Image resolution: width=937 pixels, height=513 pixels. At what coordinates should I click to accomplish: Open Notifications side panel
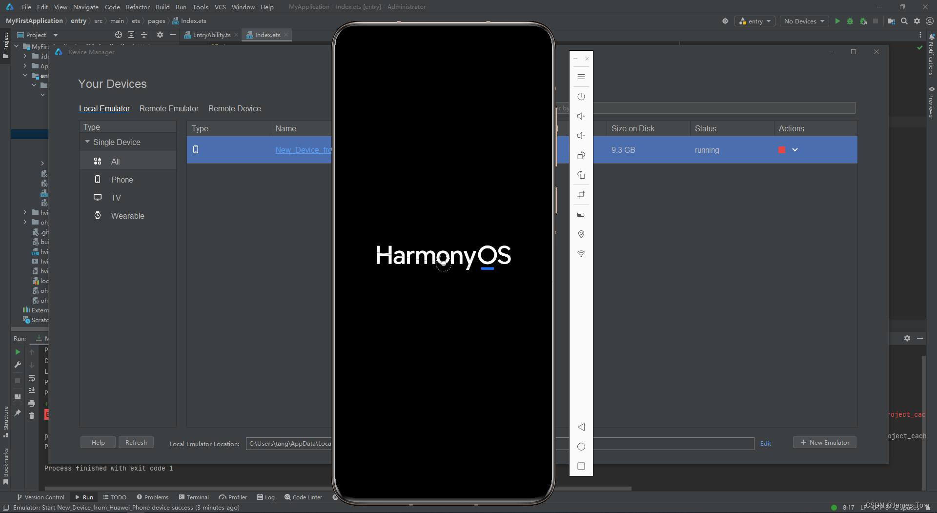coord(931,55)
